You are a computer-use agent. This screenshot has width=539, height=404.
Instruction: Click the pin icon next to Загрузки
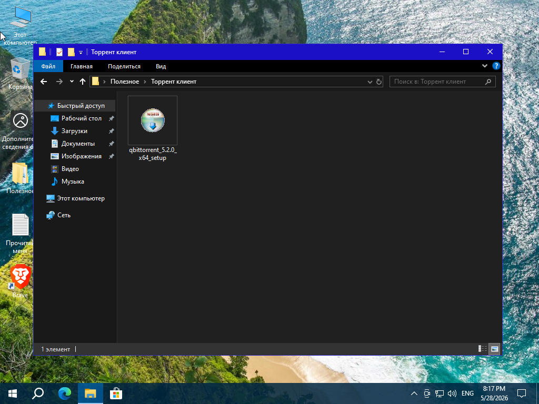[x=112, y=131]
